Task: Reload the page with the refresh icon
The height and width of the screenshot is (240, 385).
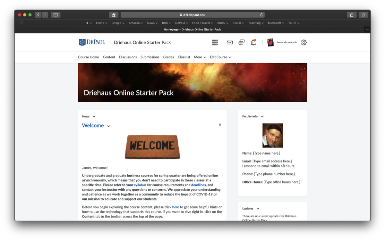Action: (261, 15)
